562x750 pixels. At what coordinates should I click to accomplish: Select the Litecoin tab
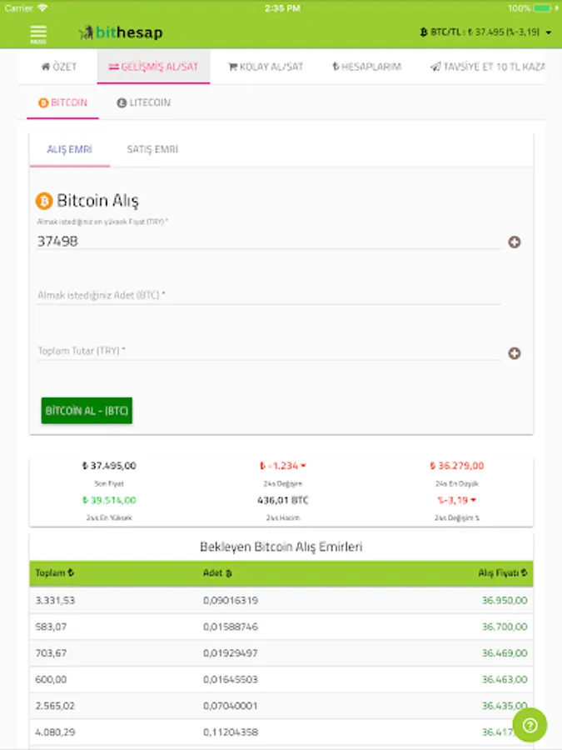(143, 102)
